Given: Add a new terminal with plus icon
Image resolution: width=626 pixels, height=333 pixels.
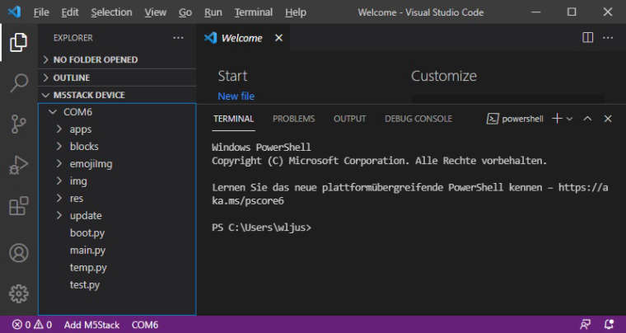Looking at the screenshot, I should 557,119.
